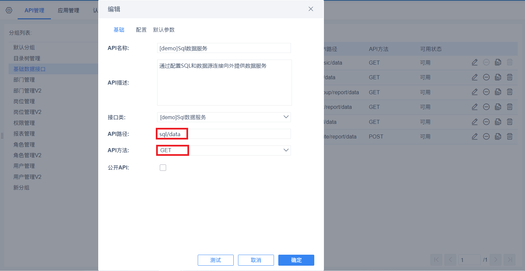Screen dimensions: 525x271
Task: Click the 测试 button
Action: click(x=216, y=260)
